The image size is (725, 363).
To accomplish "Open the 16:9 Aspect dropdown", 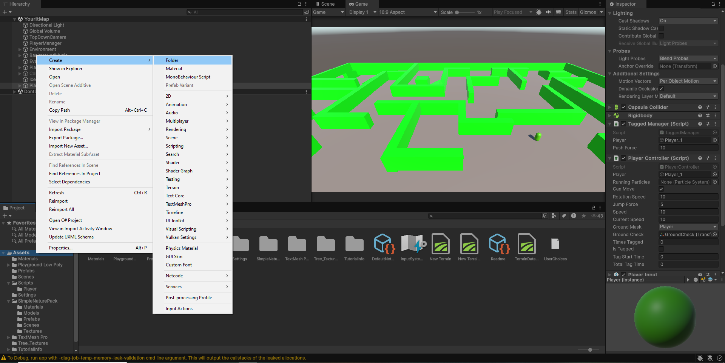I will pyautogui.click(x=408, y=12).
